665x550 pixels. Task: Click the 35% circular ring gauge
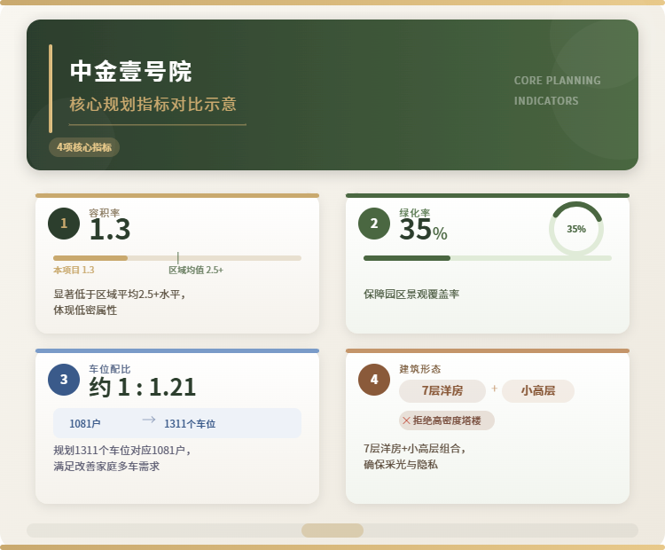[576, 229]
